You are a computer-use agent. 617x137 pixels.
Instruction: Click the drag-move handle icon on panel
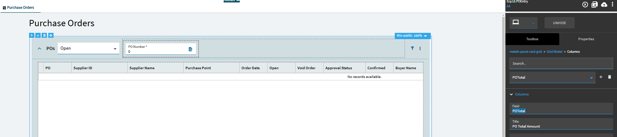51,35
